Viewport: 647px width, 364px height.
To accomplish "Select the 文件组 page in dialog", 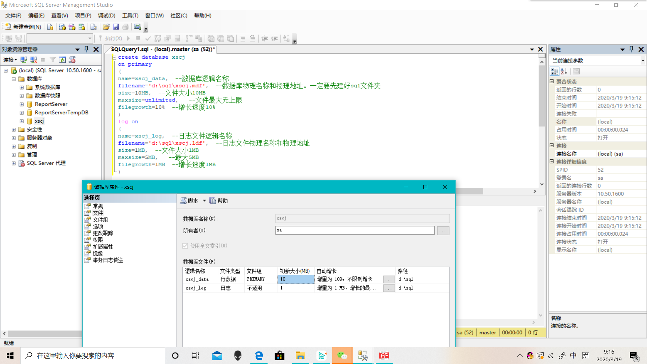I will (100, 220).
